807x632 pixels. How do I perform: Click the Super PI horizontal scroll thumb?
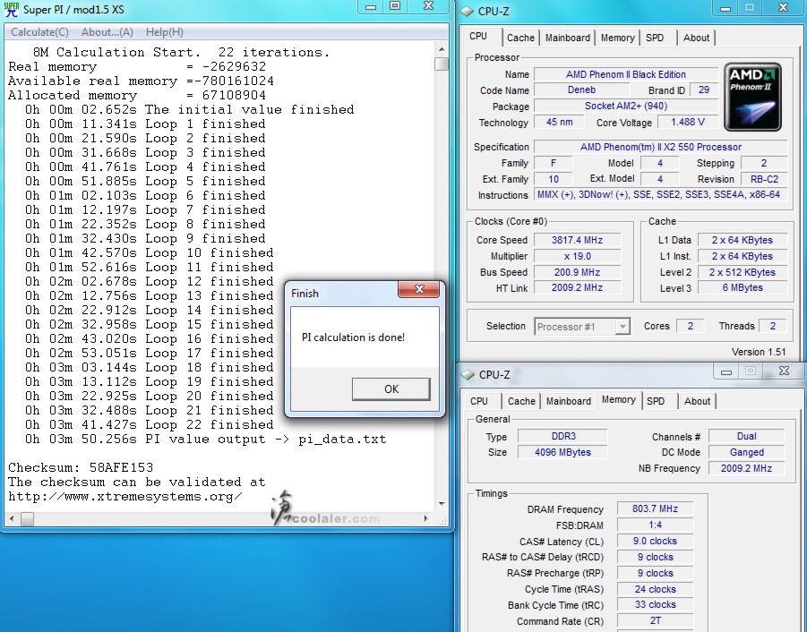tap(27, 518)
